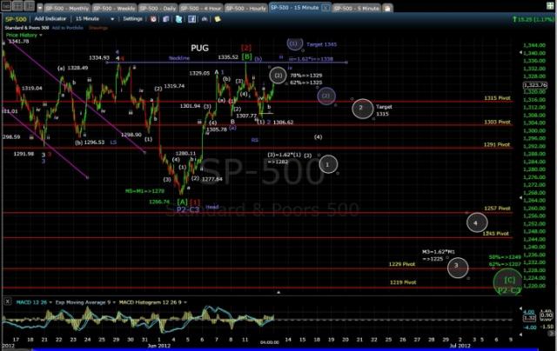557x351 pixels.
Task: Close the SP-500 - 15 Minute tab
Action: tap(325, 8)
